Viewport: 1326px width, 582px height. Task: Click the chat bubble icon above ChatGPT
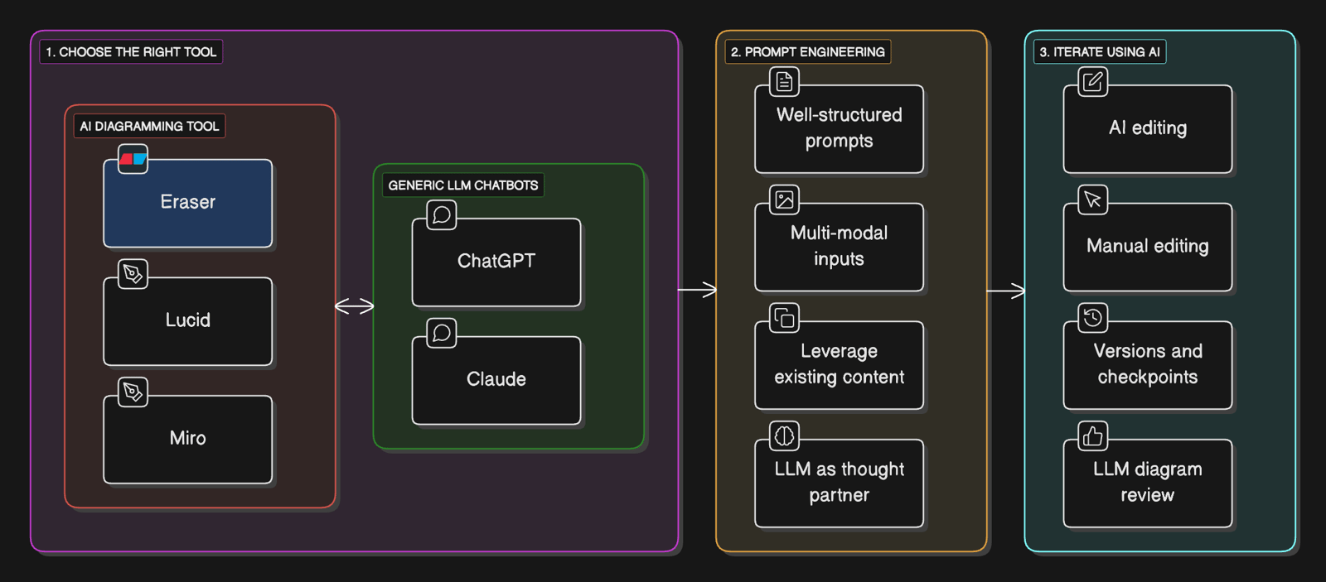click(x=442, y=215)
